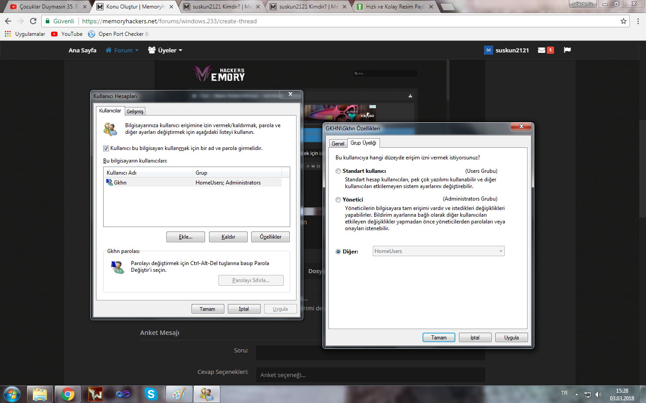The height and width of the screenshot is (403, 646).
Task: Show hidden system tray icons
Action: click(576, 394)
